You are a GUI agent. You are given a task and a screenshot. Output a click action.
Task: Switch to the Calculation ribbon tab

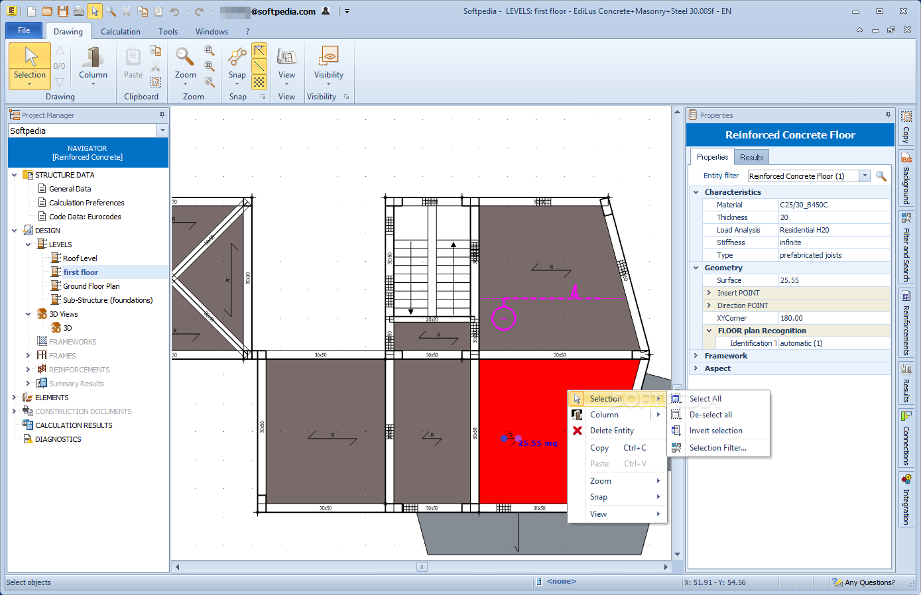(121, 31)
